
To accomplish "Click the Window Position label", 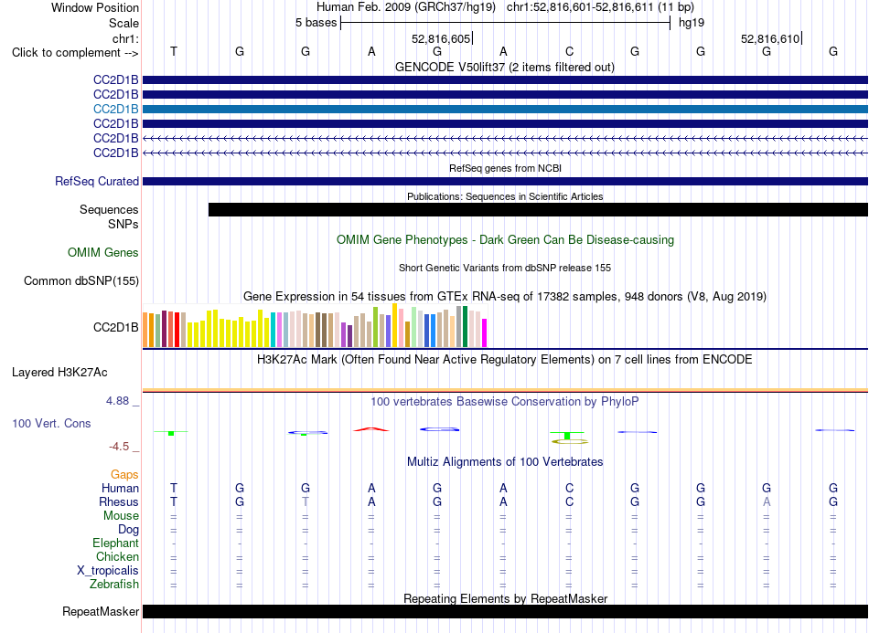I will click(x=95, y=7).
